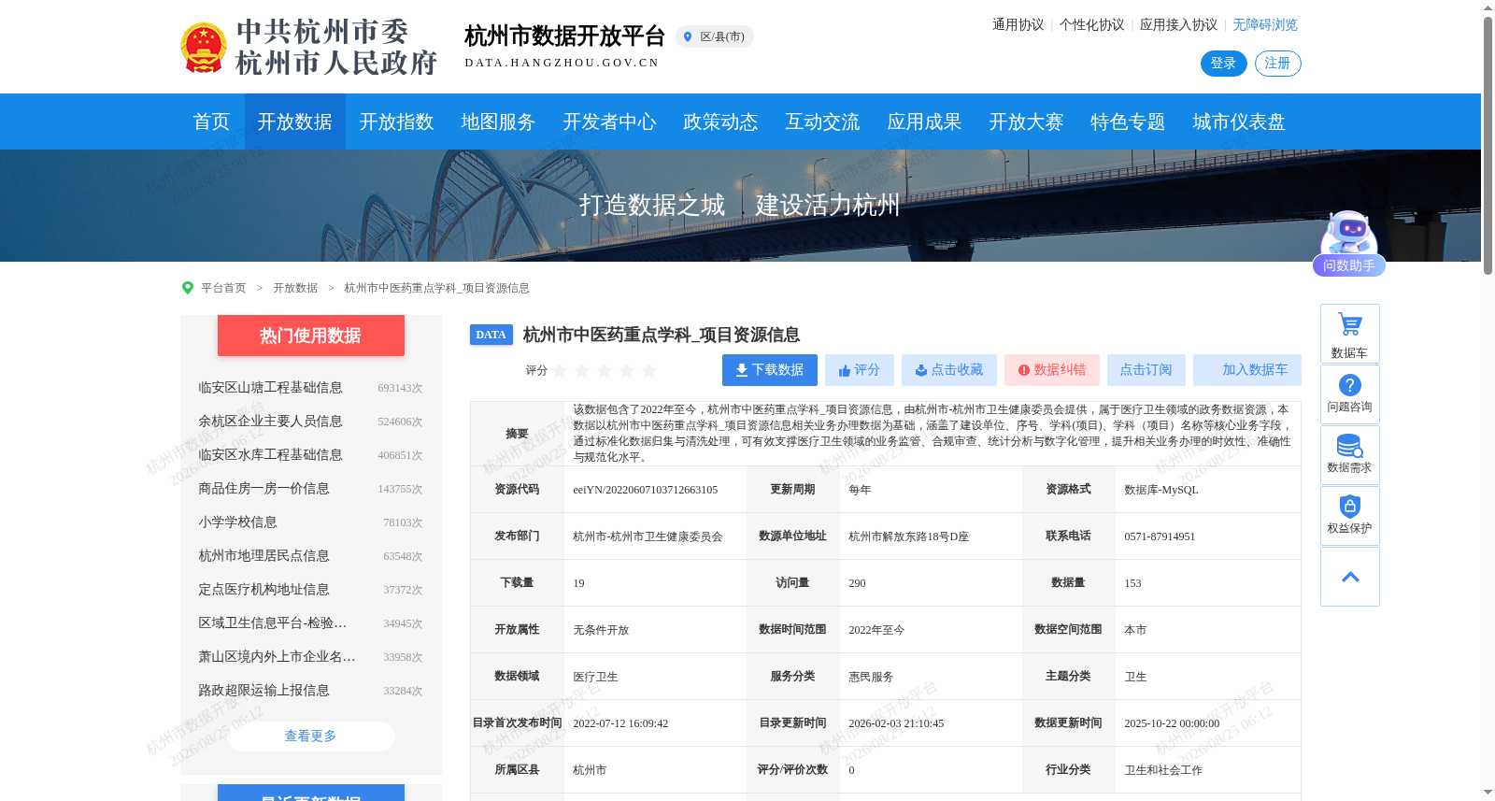Image resolution: width=1495 pixels, height=801 pixels.
Task: Click the 杭州市数据开放平台 title
Action: [564, 36]
